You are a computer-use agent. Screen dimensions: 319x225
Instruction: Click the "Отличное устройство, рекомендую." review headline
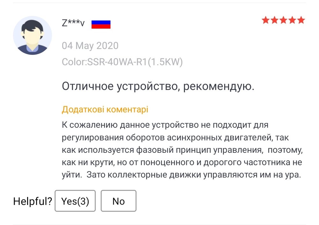[x=158, y=86]
